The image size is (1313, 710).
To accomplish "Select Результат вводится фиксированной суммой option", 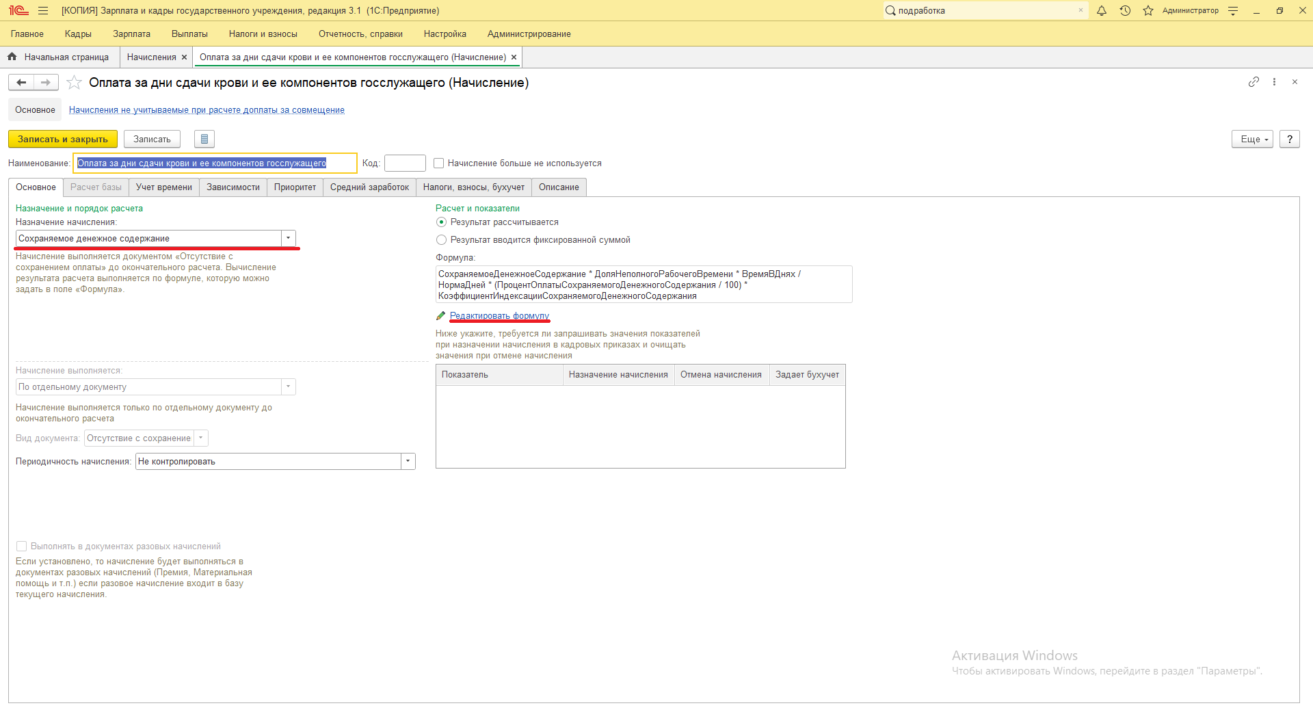I will point(441,240).
